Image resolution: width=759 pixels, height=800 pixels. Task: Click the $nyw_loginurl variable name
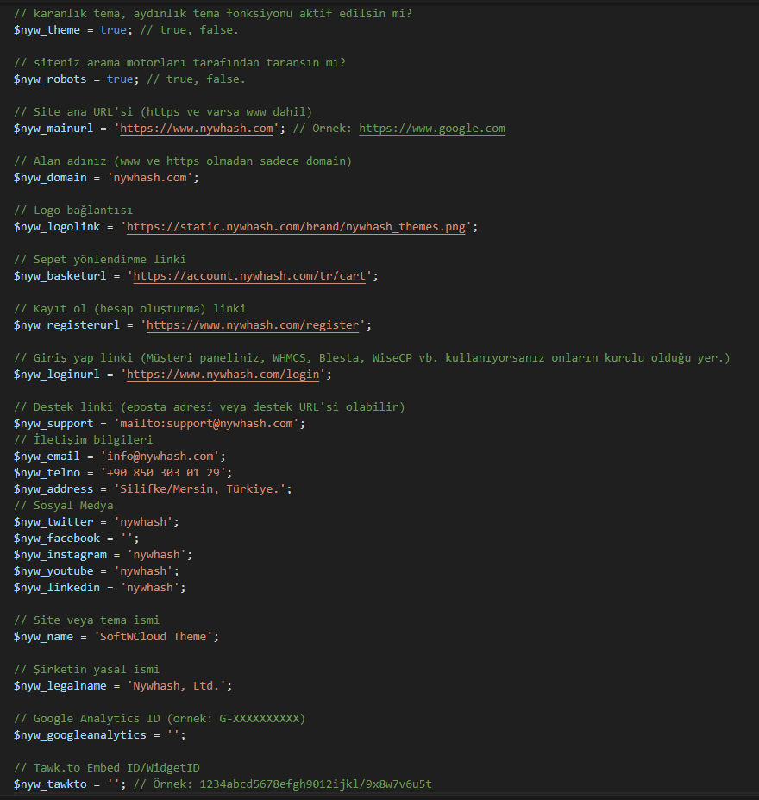pos(57,375)
